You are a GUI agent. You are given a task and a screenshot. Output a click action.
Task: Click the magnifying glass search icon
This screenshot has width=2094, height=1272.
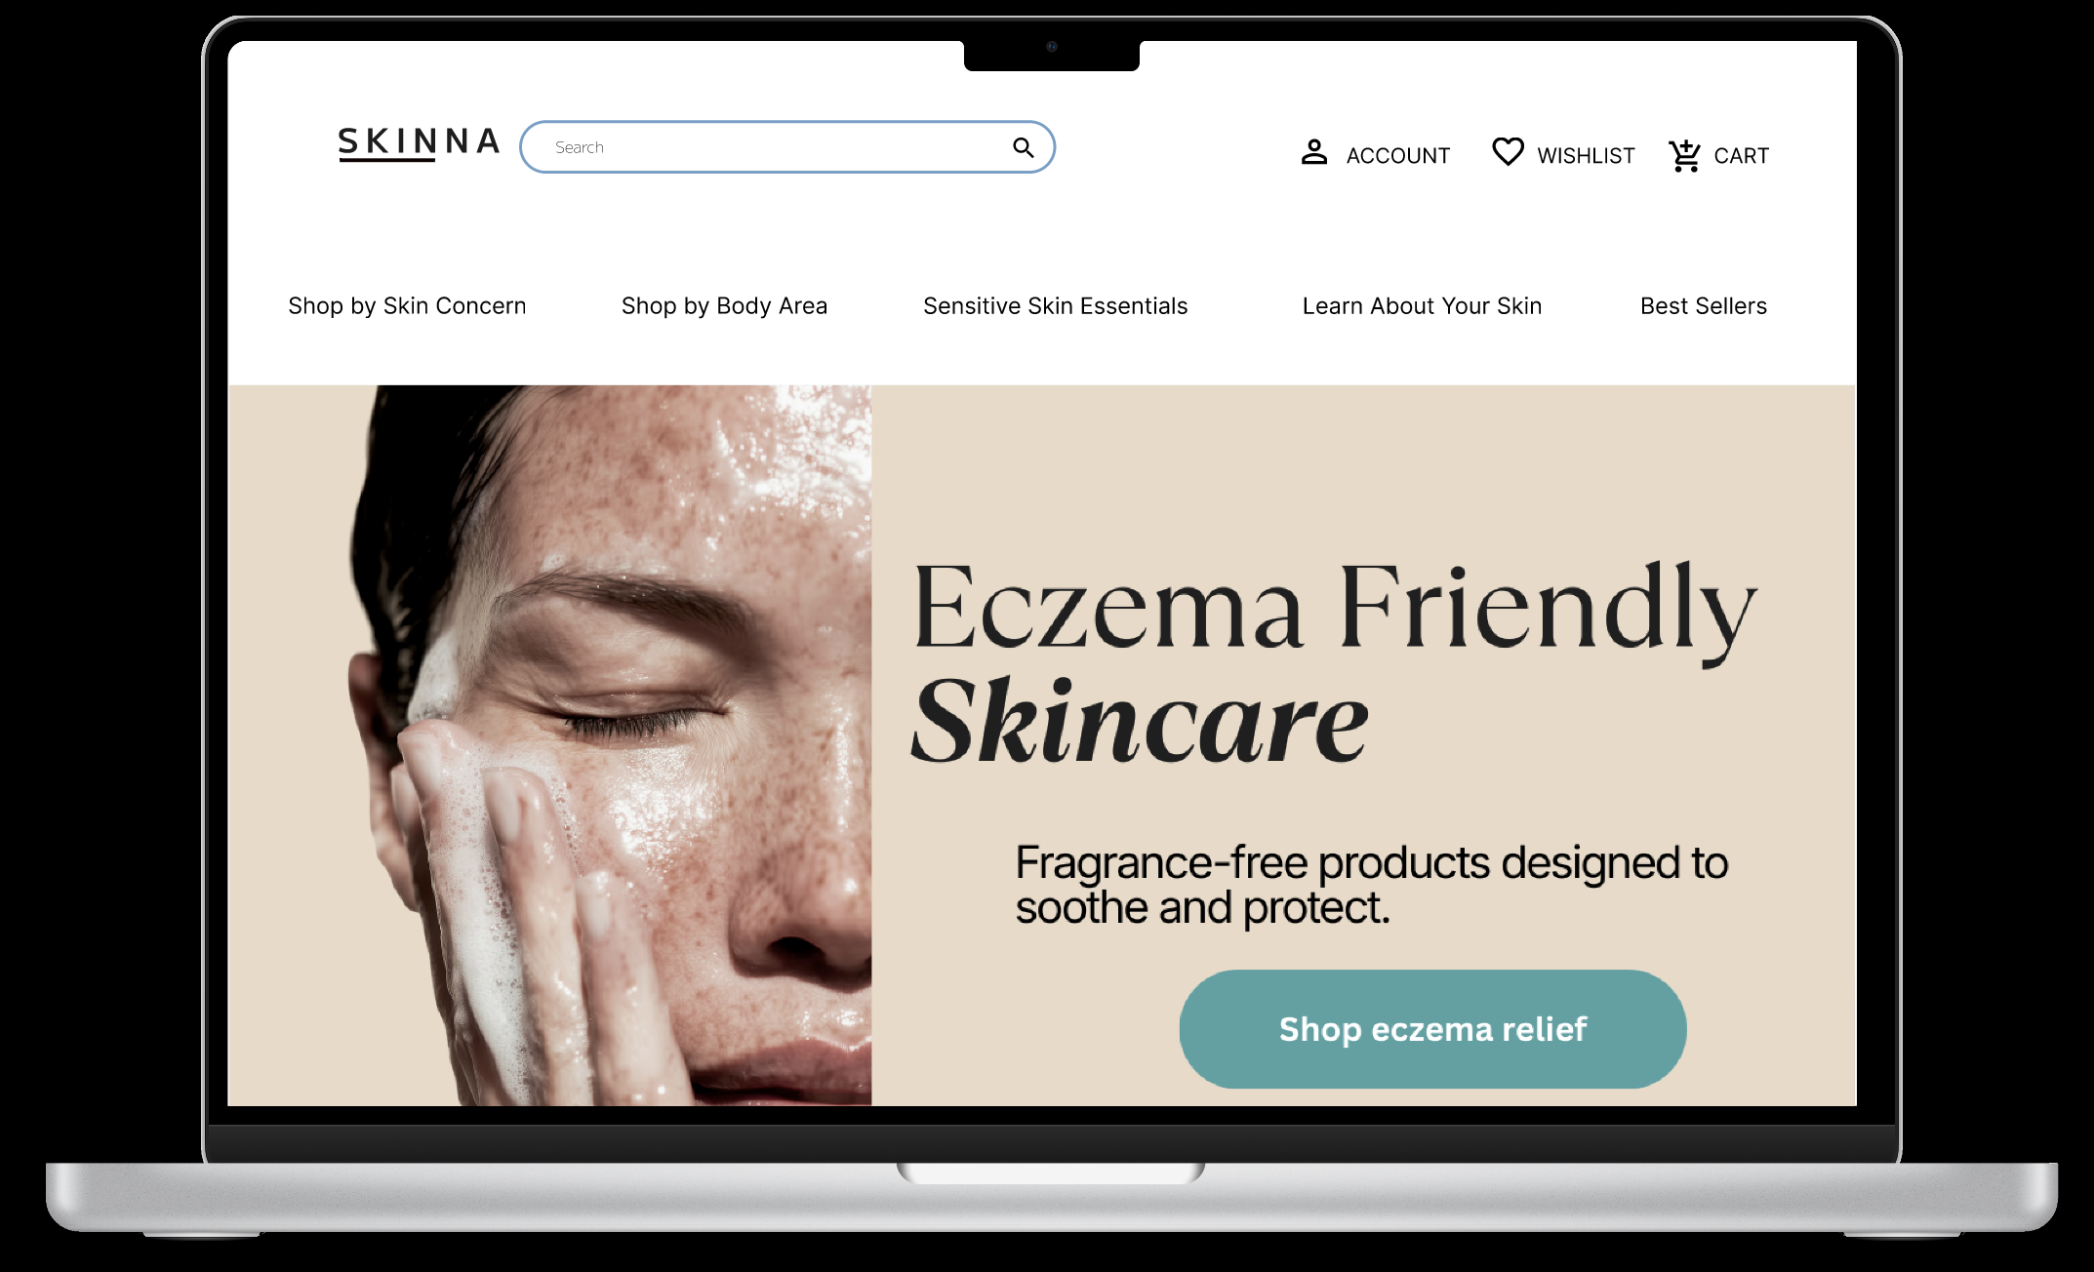(x=1023, y=147)
